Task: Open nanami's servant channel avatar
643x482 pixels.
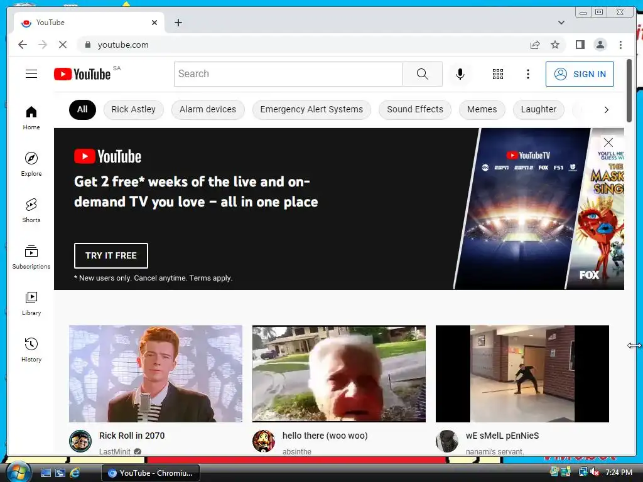Action: (x=446, y=441)
